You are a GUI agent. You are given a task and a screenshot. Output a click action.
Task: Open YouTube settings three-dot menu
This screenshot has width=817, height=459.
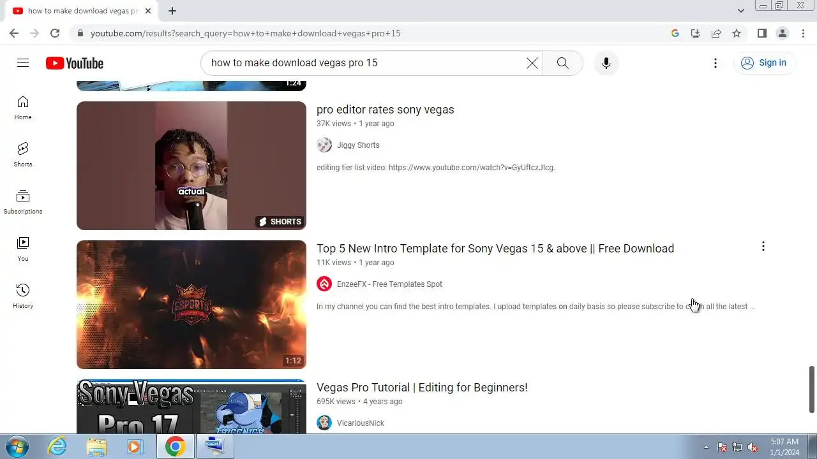716,63
